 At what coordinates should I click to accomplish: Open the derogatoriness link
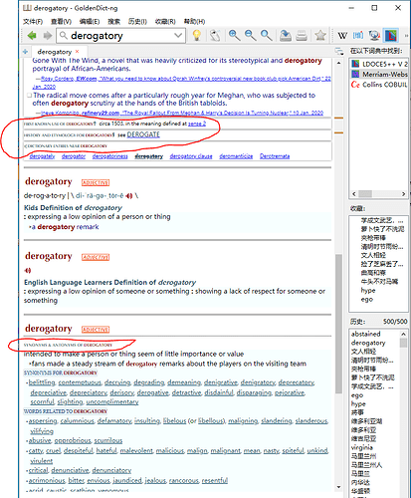coord(109,156)
